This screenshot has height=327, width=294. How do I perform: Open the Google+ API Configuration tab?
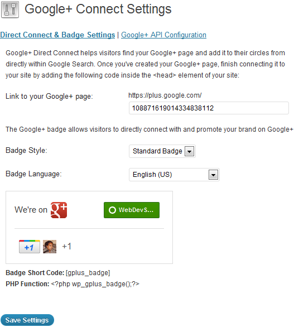[x=163, y=35]
